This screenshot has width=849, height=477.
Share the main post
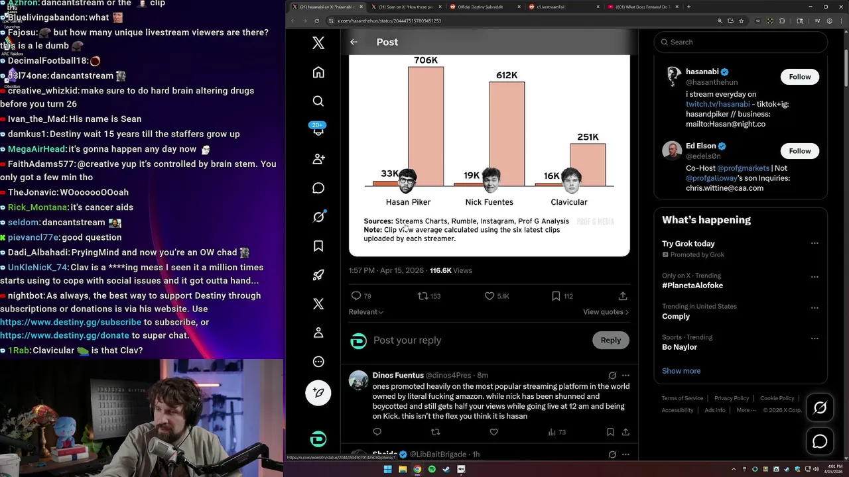click(623, 296)
